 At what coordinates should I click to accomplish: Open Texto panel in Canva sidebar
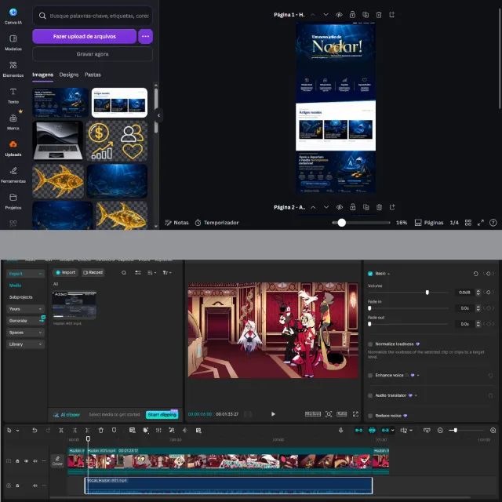point(13,96)
